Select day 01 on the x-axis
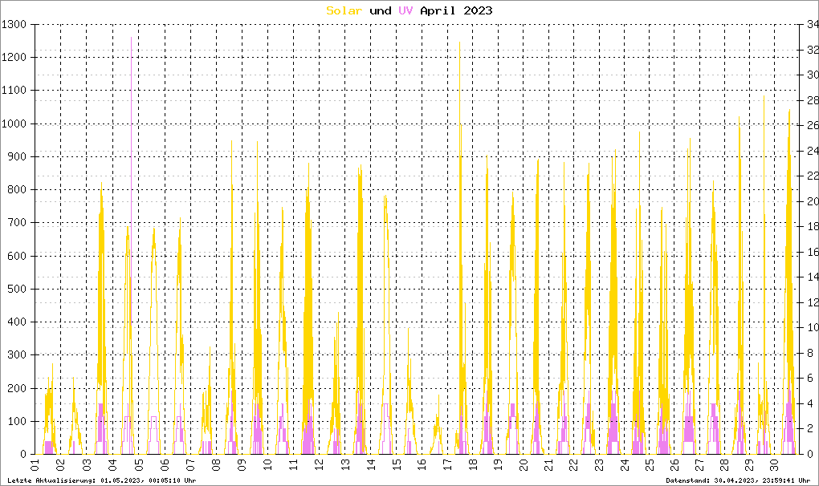This screenshot has width=819, height=486. click(x=35, y=465)
